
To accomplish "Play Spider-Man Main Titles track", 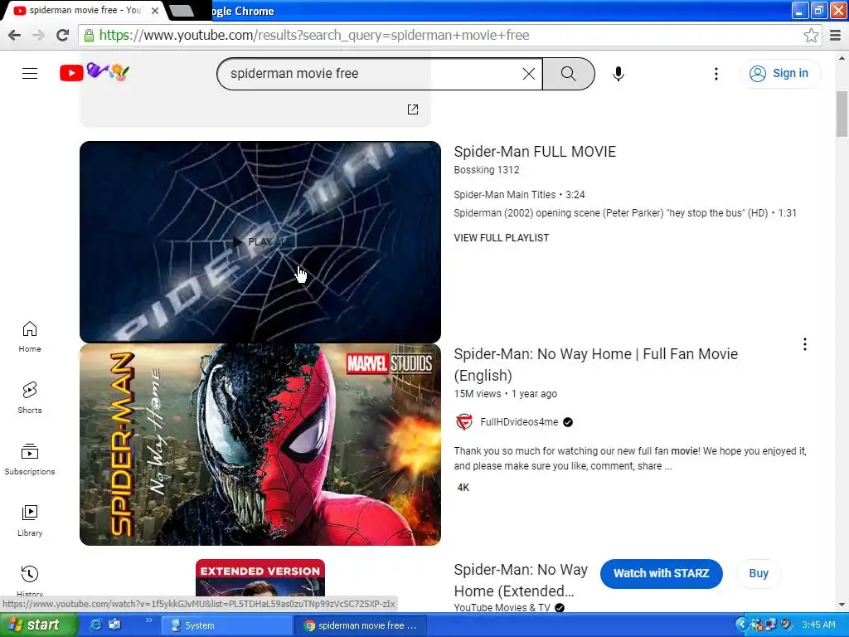I will 519,194.
